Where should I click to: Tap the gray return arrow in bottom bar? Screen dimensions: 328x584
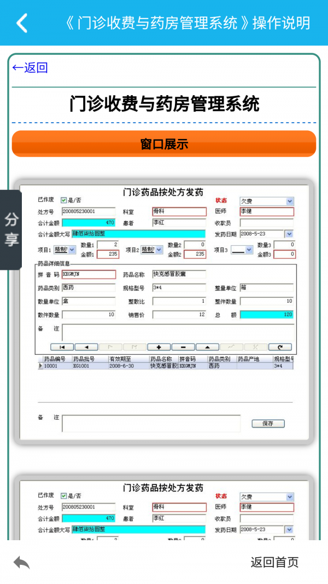[x=21, y=562]
